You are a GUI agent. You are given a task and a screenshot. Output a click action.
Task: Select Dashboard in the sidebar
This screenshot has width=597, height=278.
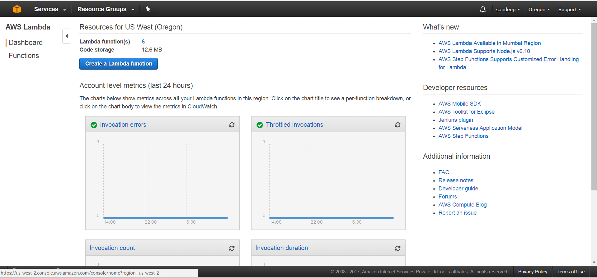[x=26, y=43]
